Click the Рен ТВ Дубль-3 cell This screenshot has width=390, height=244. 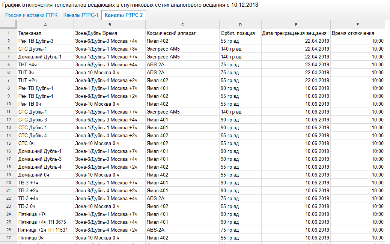click(x=45, y=41)
